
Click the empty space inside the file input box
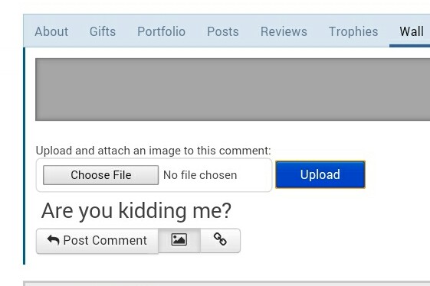coord(254,175)
